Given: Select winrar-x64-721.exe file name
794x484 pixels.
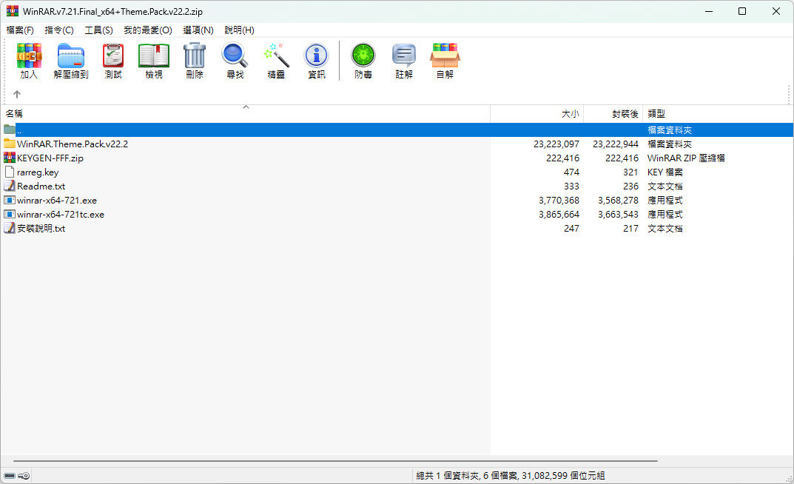Looking at the screenshot, I should [x=57, y=201].
